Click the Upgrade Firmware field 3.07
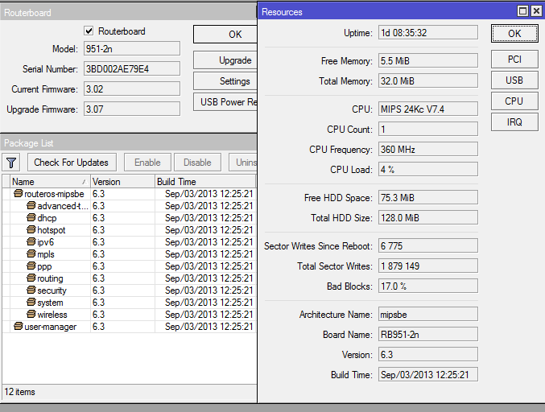 tap(132, 109)
